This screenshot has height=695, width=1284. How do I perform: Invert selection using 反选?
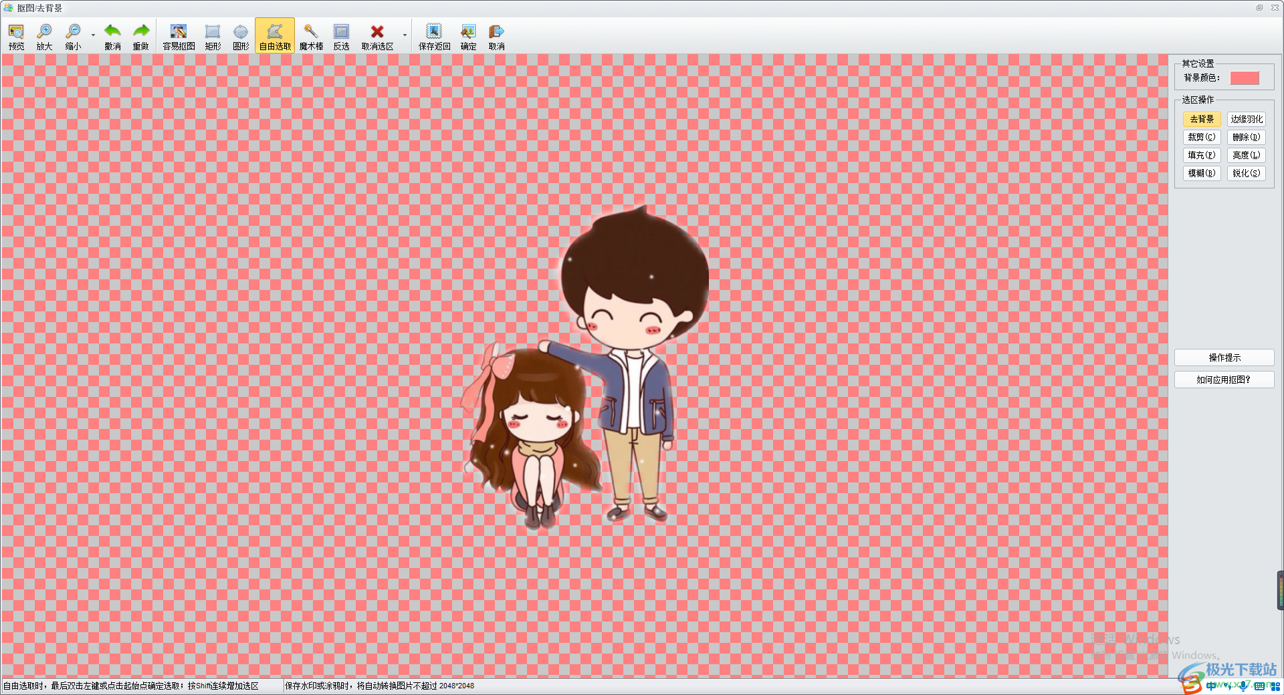(341, 37)
